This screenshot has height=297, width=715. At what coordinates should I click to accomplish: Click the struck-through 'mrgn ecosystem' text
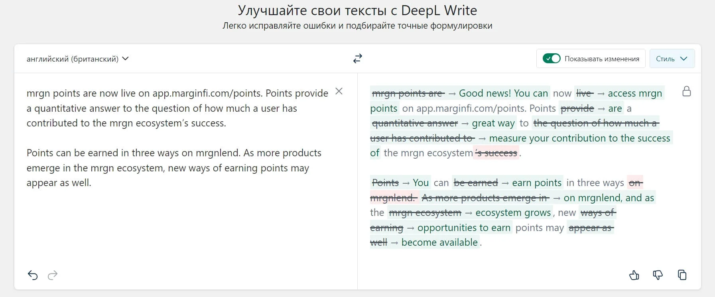(425, 213)
